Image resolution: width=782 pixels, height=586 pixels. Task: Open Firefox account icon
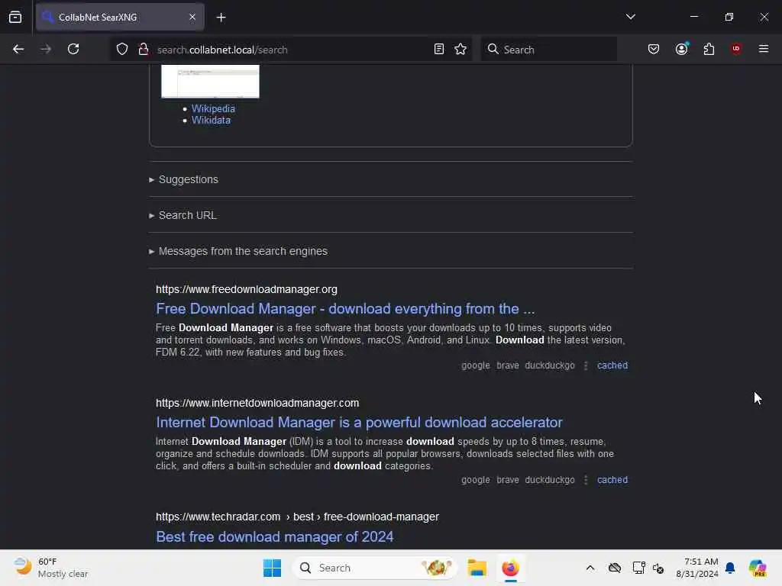pyautogui.click(x=681, y=50)
